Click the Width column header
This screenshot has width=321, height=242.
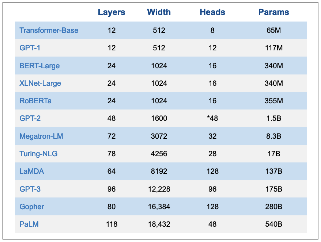click(159, 12)
